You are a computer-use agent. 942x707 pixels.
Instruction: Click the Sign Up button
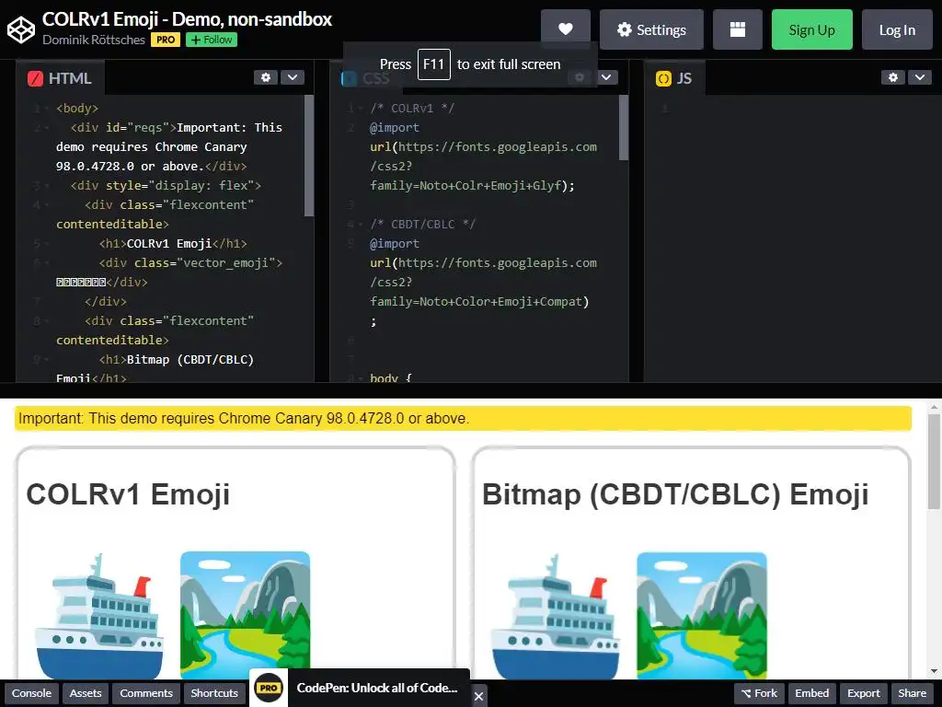pos(811,29)
